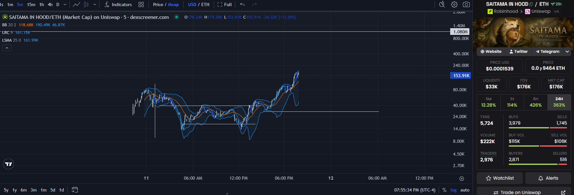The image size is (574, 195).
Task: Select the D daily timeframe
Action: (x=58, y=4)
